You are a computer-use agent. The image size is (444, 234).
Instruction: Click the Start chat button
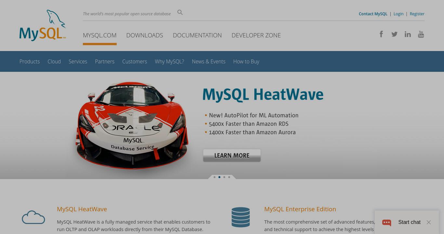tap(409, 222)
